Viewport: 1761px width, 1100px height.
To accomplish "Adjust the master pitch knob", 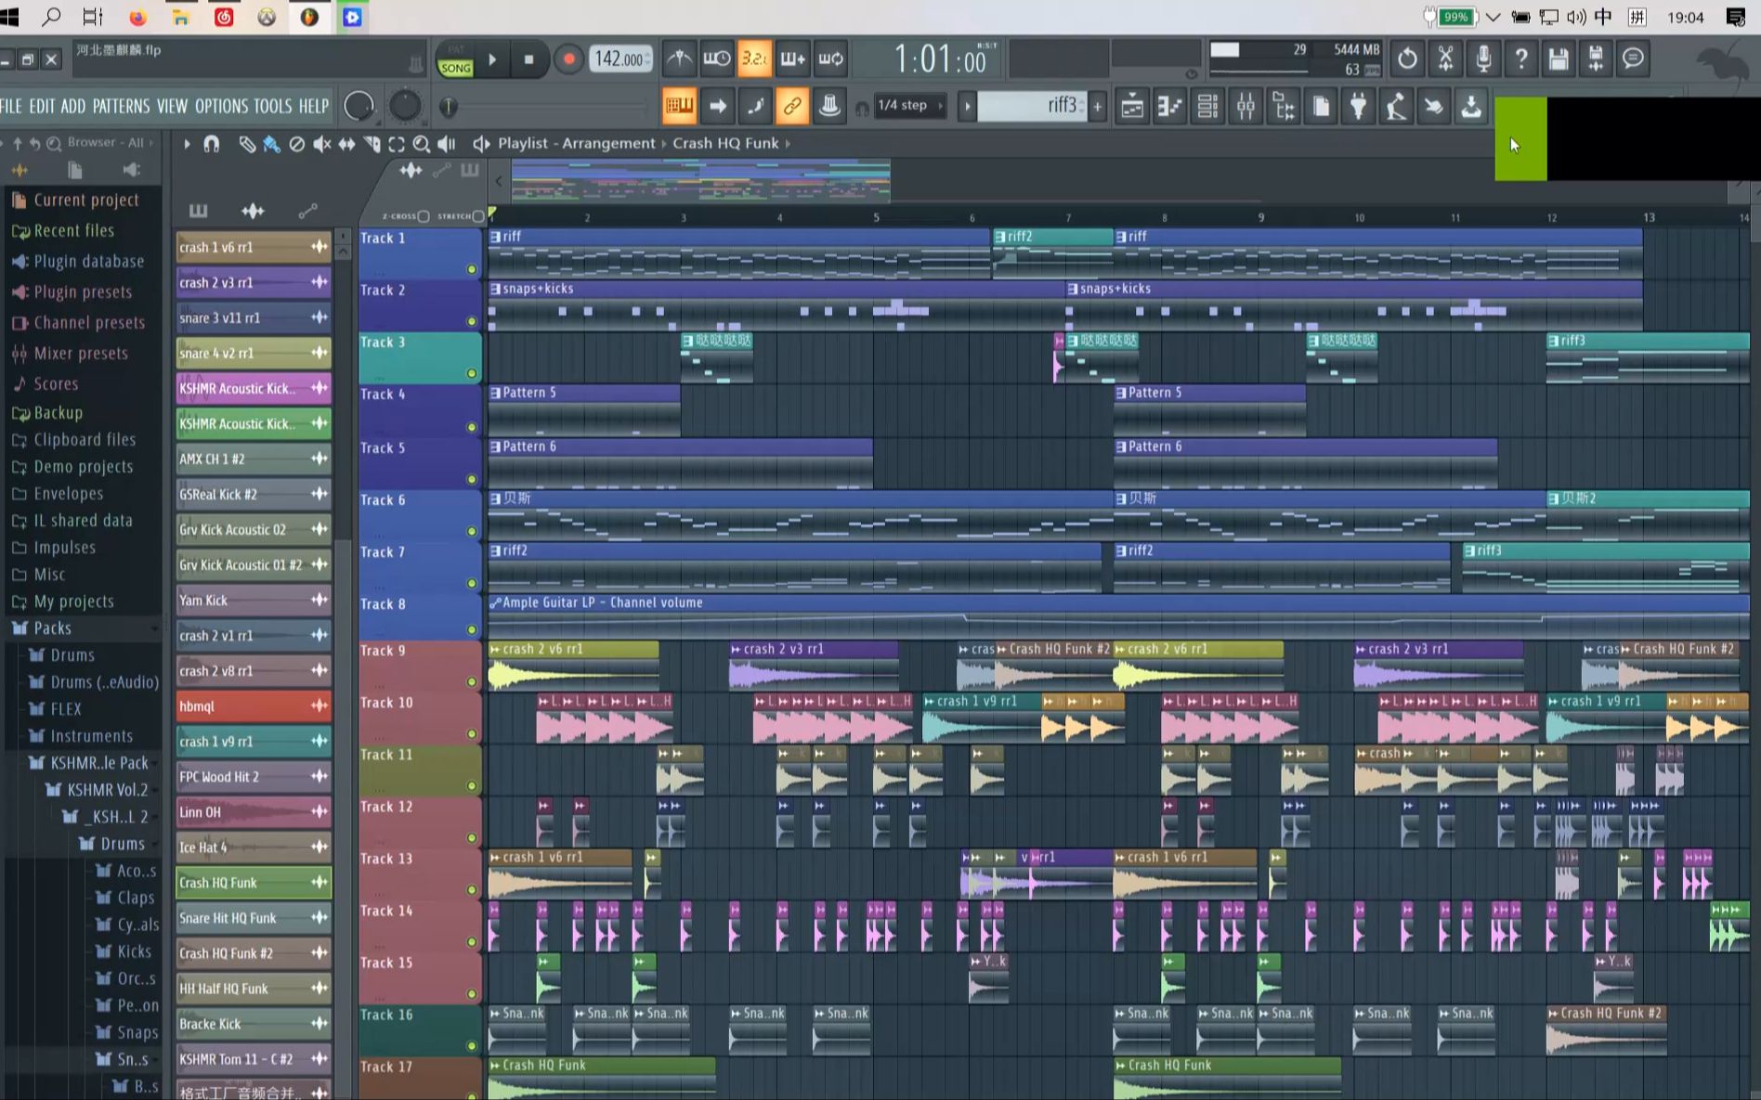I will [x=404, y=106].
